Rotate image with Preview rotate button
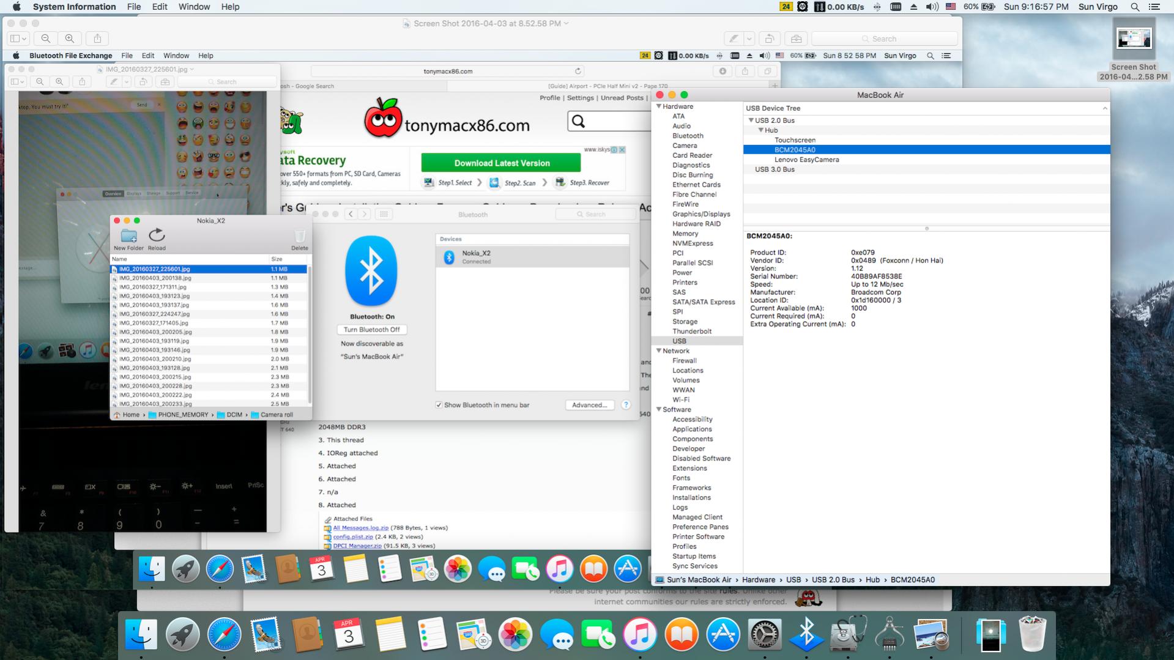Screen dimensions: 1174x660 click(770, 39)
